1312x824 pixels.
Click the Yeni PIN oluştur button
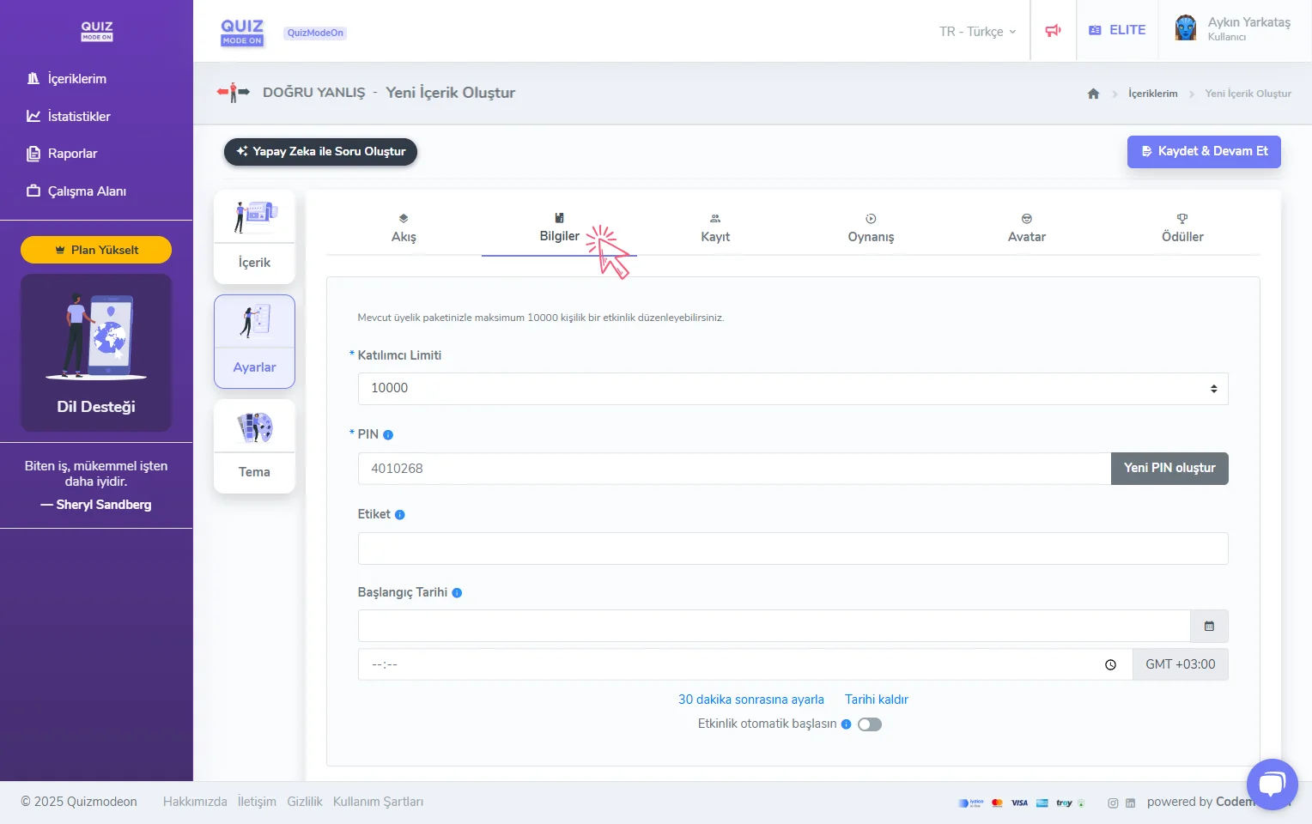coord(1169,469)
